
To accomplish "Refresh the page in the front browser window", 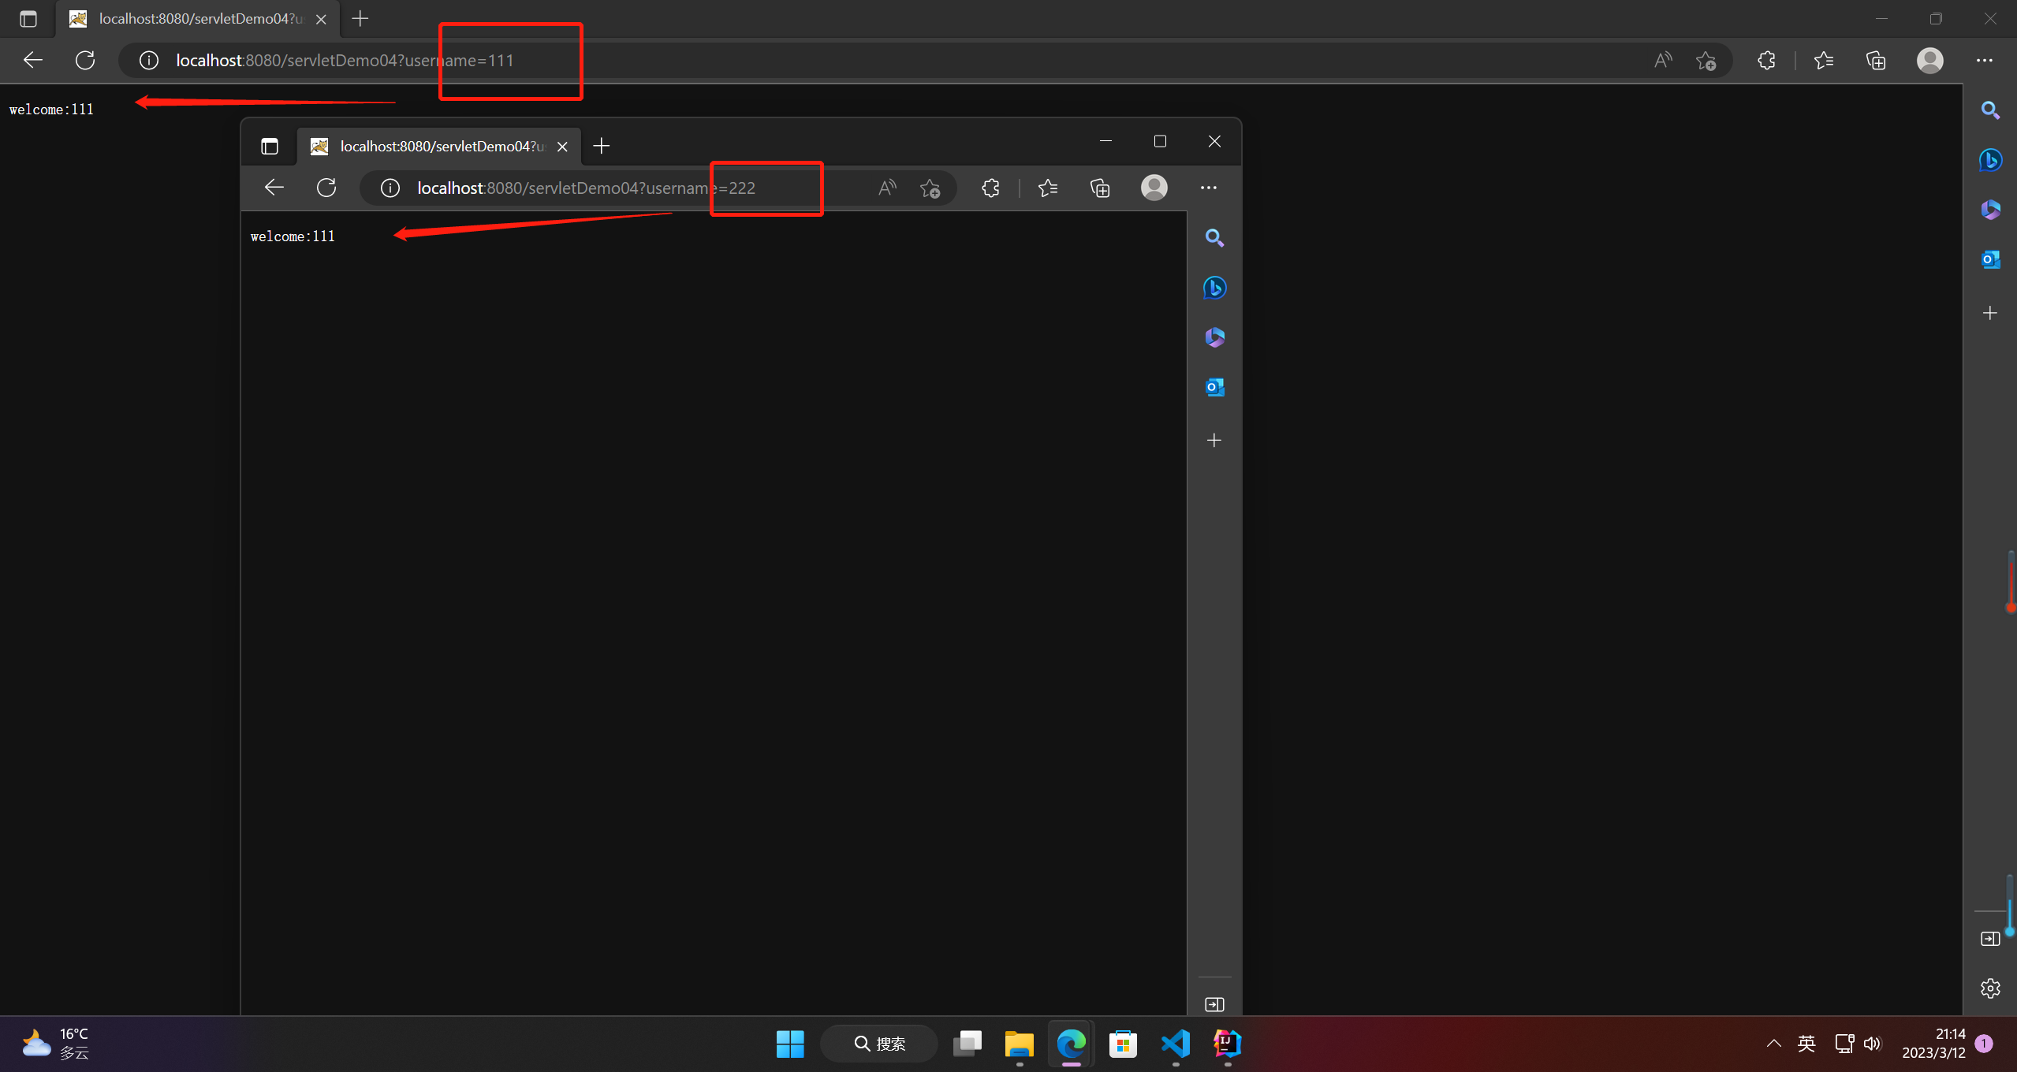I will (326, 188).
